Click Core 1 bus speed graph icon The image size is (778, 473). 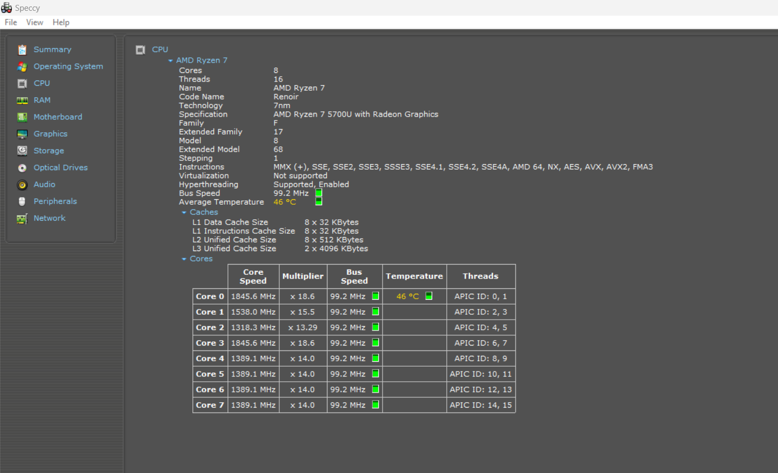375,312
